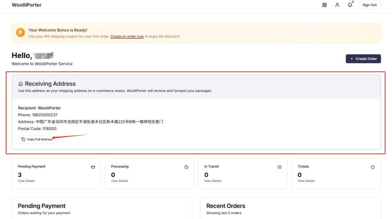392x219 pixels.
Task: Click the Sign Out button
Action: [x=369, y=5]
